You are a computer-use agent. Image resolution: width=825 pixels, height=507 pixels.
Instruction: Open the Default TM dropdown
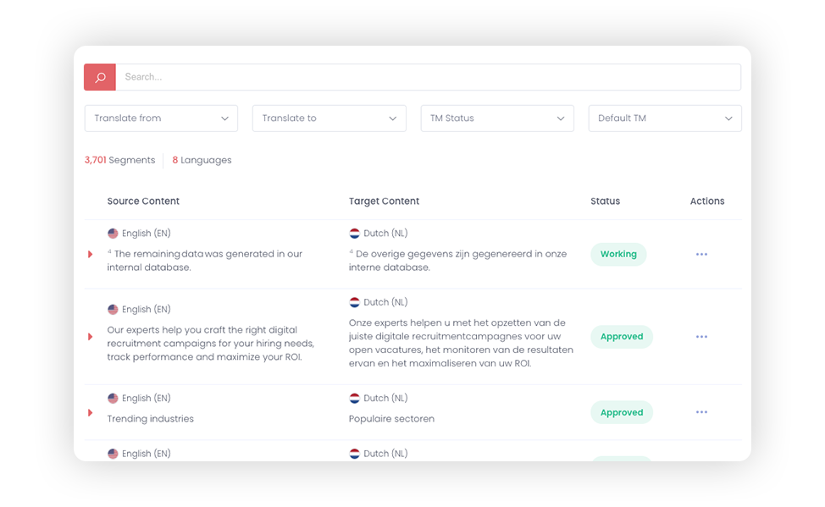point(665,118)
